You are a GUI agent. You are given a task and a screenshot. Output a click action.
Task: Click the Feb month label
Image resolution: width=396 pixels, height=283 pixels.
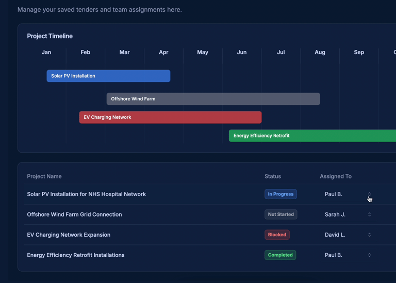[x=86, y=52]
